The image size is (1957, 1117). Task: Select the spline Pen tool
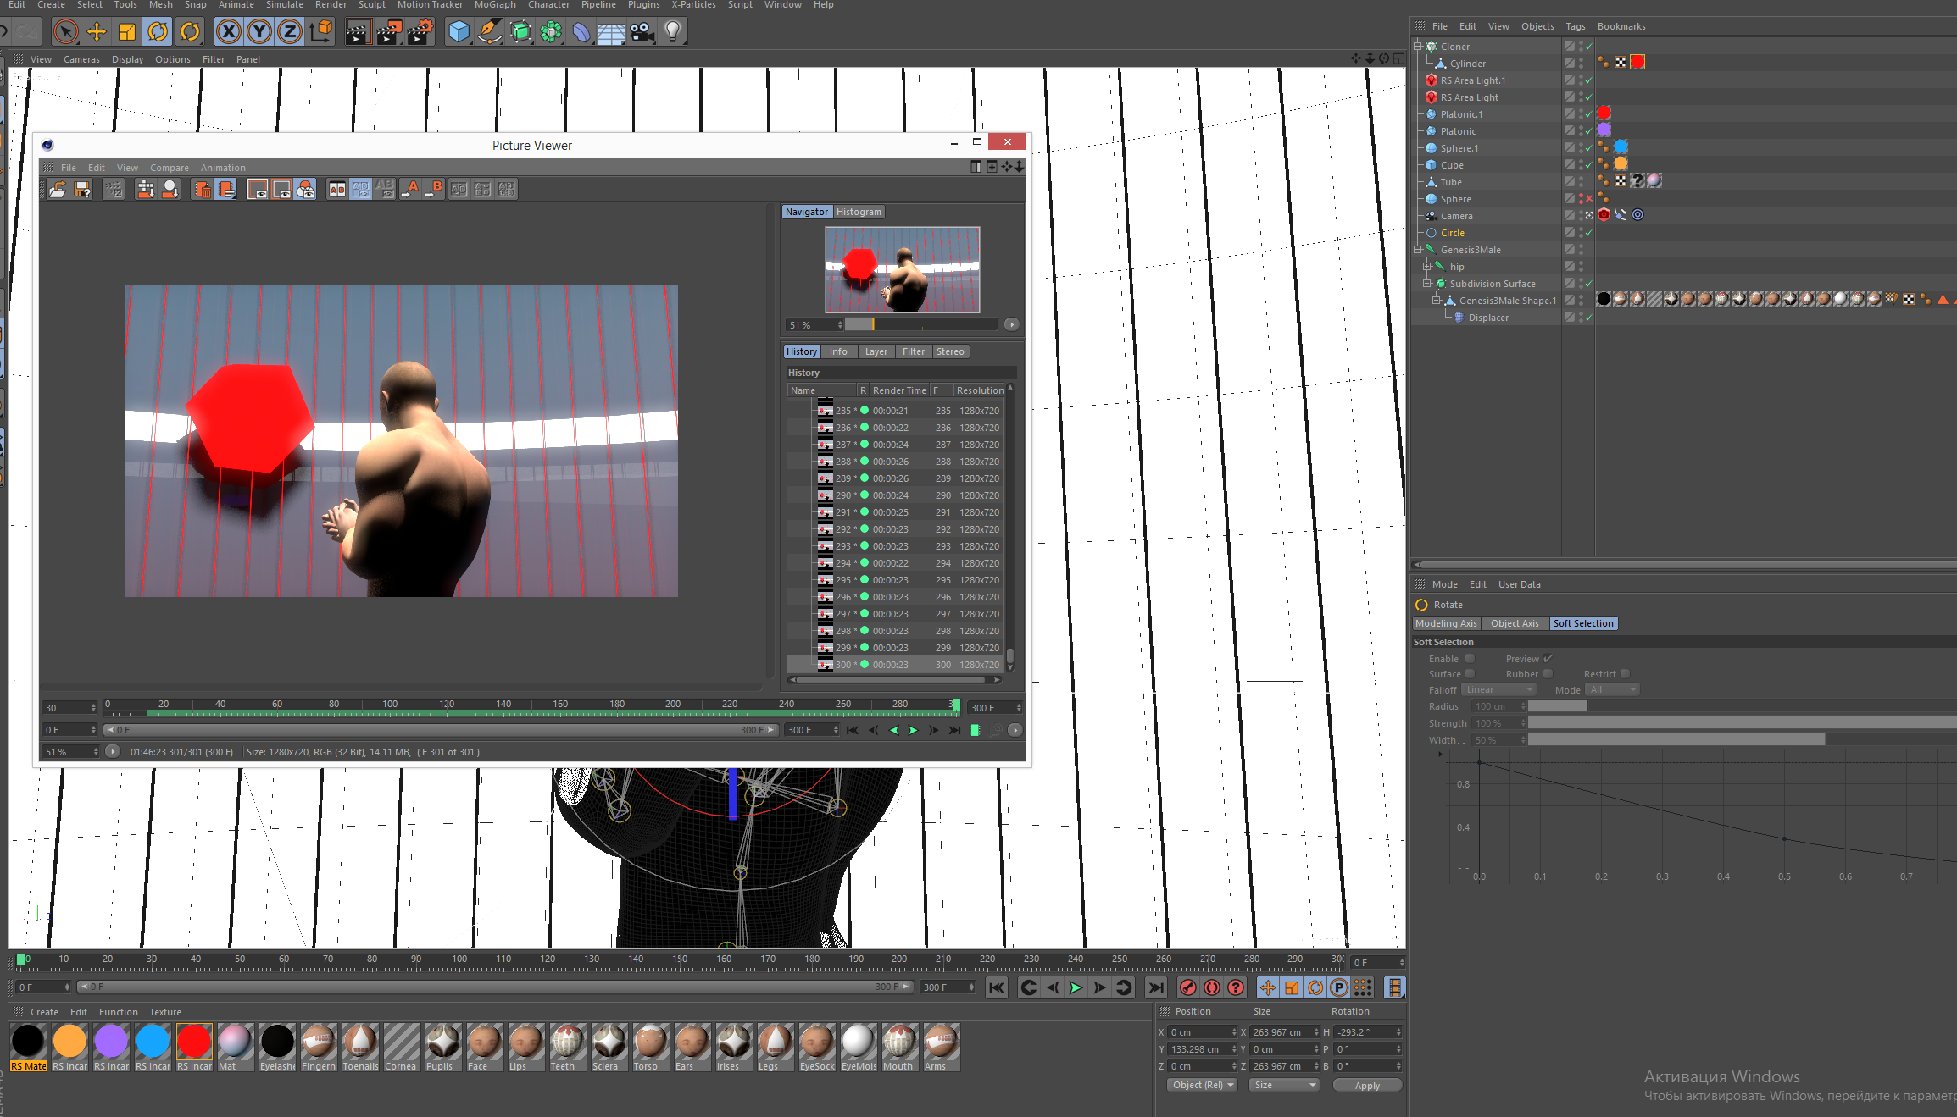490,32
